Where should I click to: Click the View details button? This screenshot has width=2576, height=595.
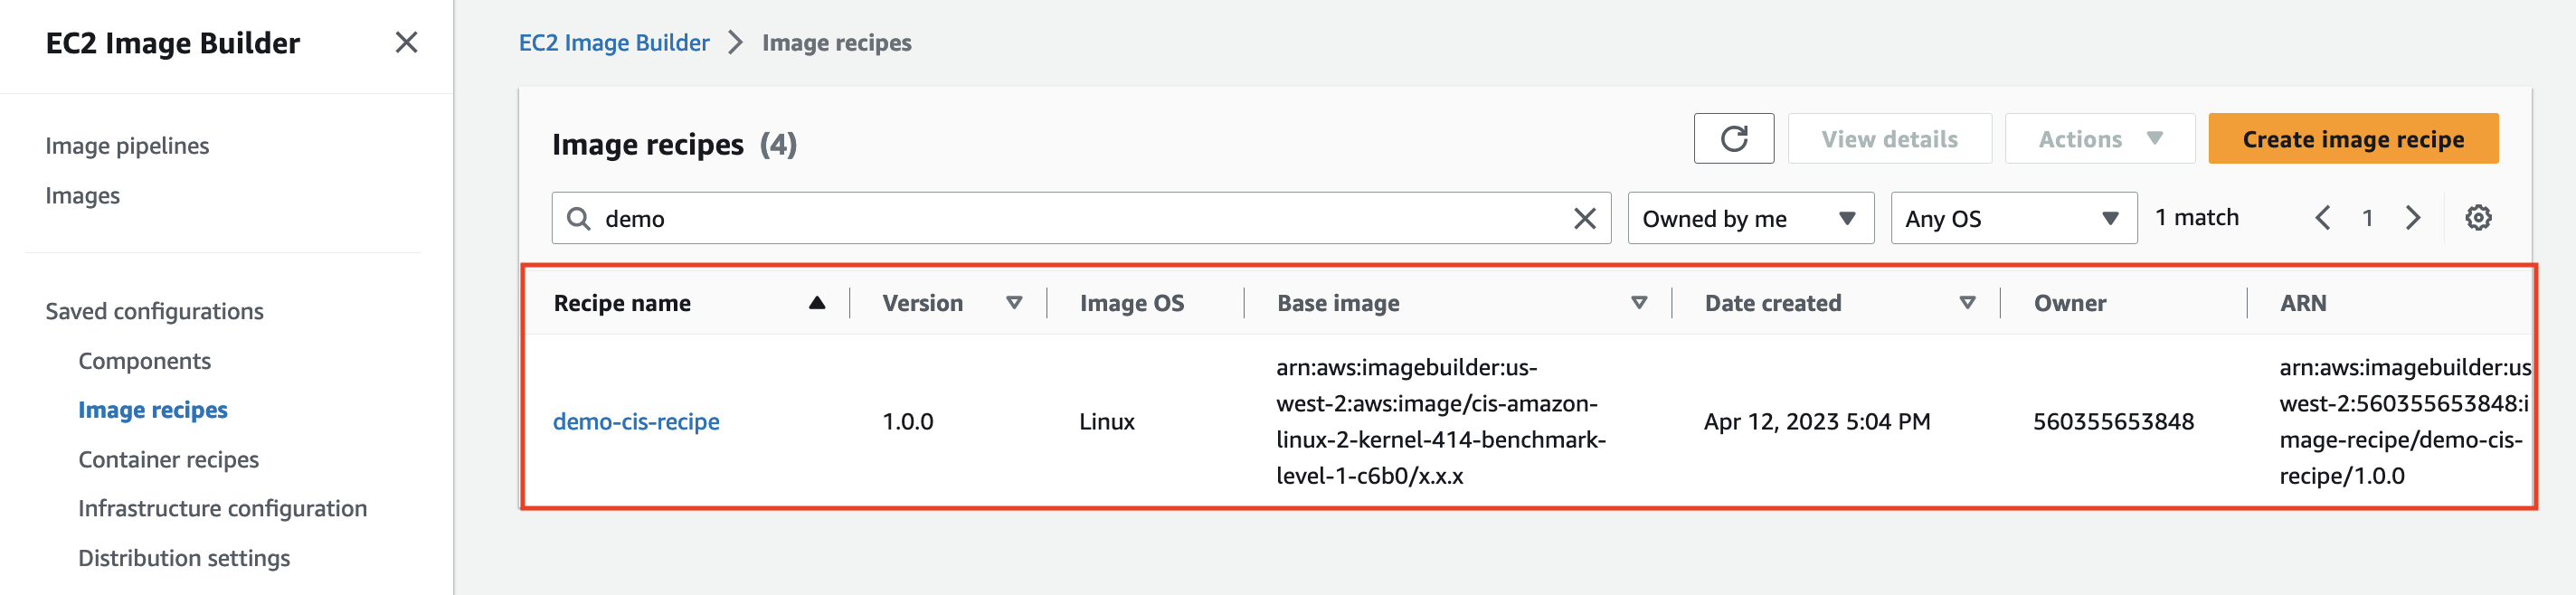(1889, 139)
